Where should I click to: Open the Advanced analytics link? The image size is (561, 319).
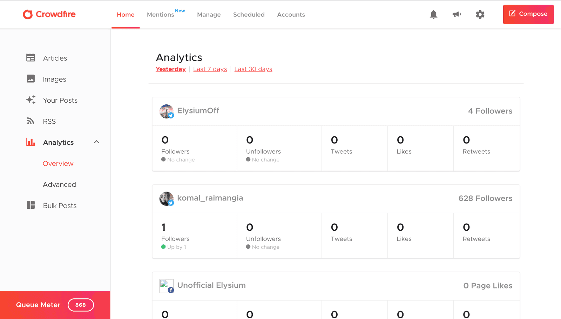click(x=59, y=185)
